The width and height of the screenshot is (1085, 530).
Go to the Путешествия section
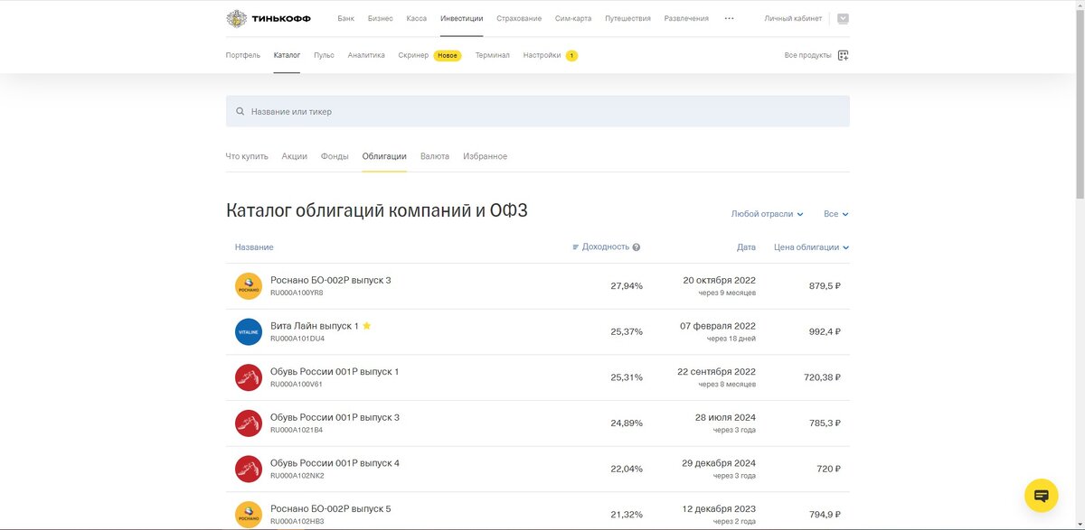pyautogui.click(x=627, y=18)
